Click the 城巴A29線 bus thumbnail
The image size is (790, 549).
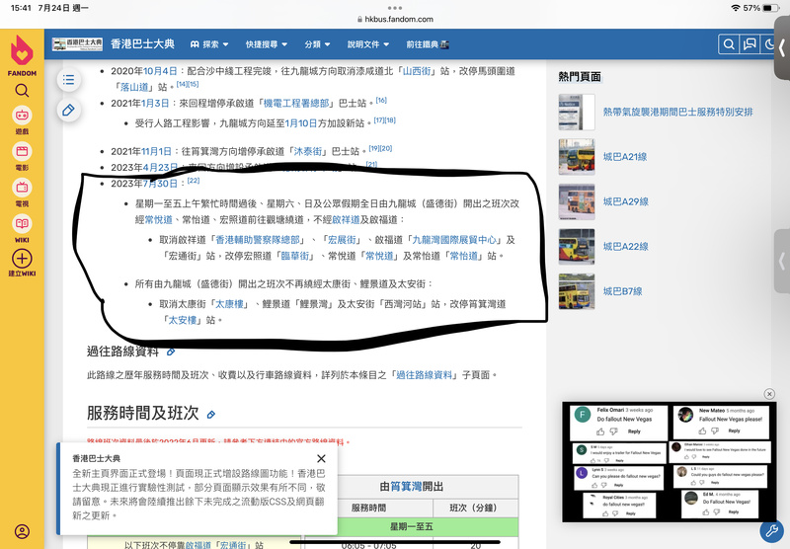(x=577, y=201)
